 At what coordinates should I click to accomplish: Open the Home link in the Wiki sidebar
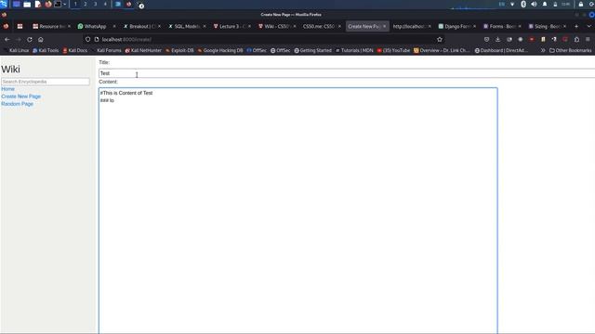8,89
